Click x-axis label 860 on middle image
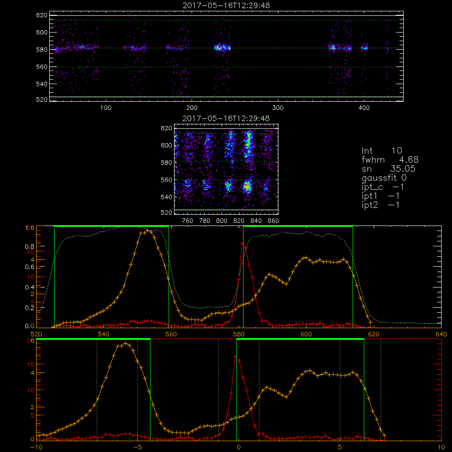Image resolution: width=452 pixels, height=452 pixels. [x=273, y=221]
